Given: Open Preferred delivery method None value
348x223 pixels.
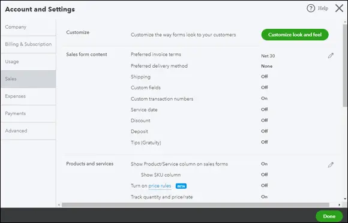Looking at the screenshot, I should click(266, 66).
